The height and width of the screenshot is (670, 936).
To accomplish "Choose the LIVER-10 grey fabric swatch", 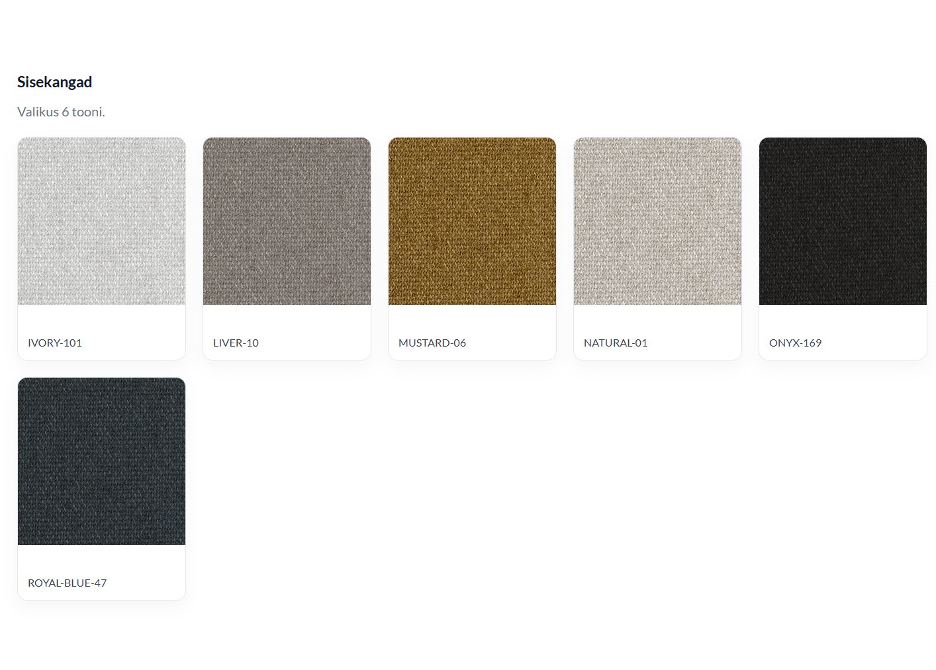I will click(287, 221).
